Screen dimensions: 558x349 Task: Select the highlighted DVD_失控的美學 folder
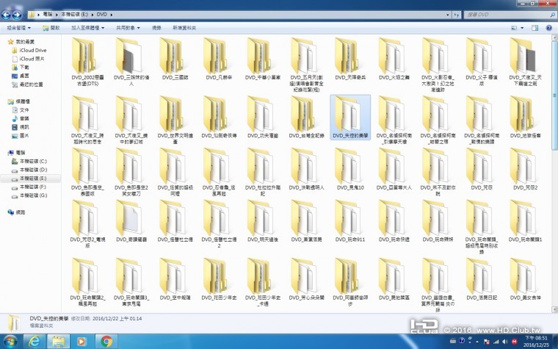350,118
